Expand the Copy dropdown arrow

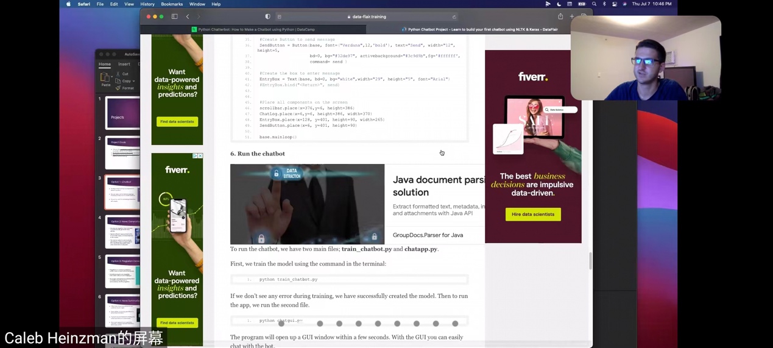[x=134, y=81]
